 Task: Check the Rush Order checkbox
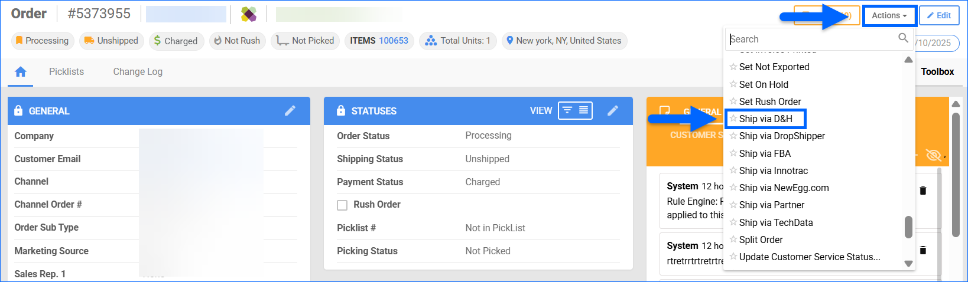(342, 205)
